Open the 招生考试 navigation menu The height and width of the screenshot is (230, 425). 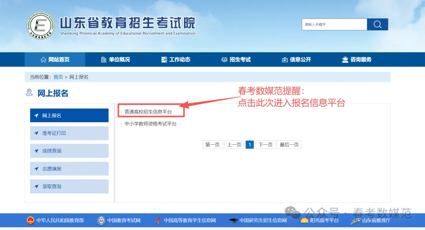click(x=236, y=60)
